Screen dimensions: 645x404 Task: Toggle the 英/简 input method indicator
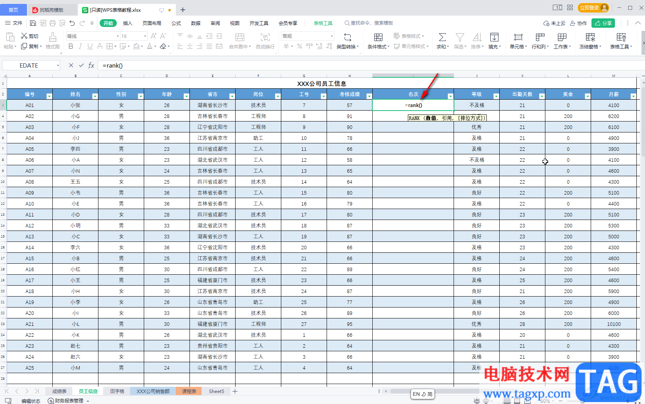tap(422, 394)
